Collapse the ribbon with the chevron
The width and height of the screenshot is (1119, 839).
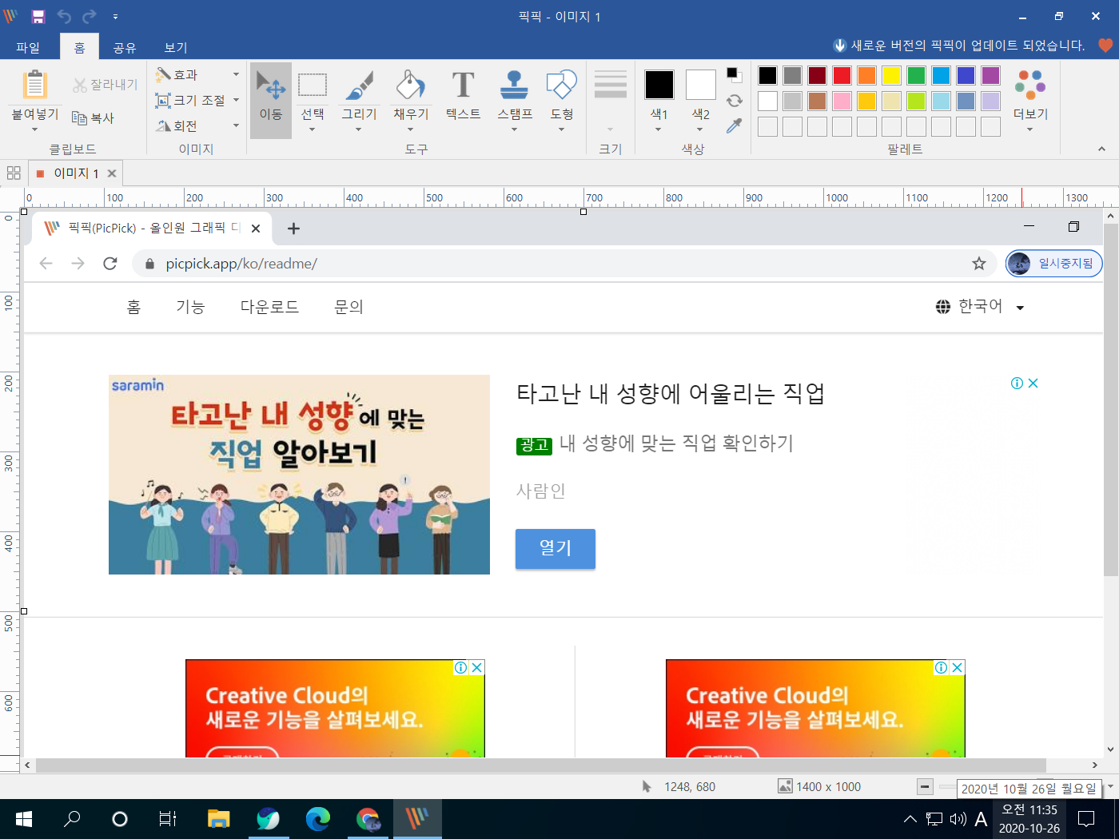tap(1101, 149)
